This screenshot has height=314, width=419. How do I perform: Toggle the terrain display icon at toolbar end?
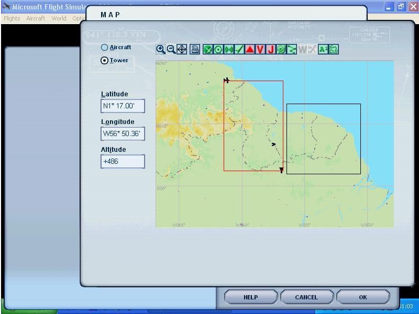click(334, 49)
